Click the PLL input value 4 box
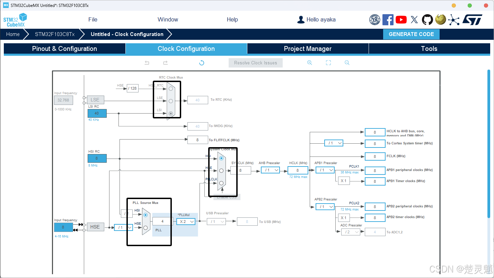Image resolution: width=494 pixels, height=278 pixels. point(162,222)
